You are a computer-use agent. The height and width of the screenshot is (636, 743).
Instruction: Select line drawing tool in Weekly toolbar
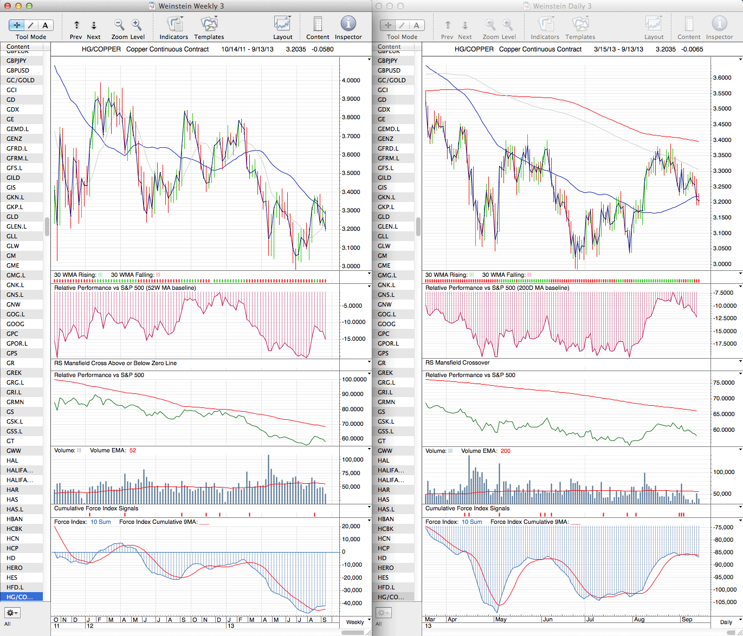[x=31, y=25]
